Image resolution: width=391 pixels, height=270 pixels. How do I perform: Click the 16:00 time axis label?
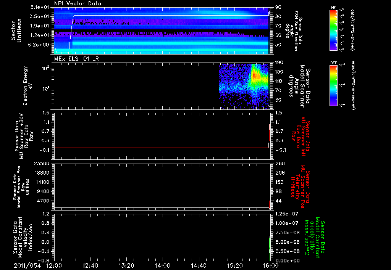click(x=270, y=265)
